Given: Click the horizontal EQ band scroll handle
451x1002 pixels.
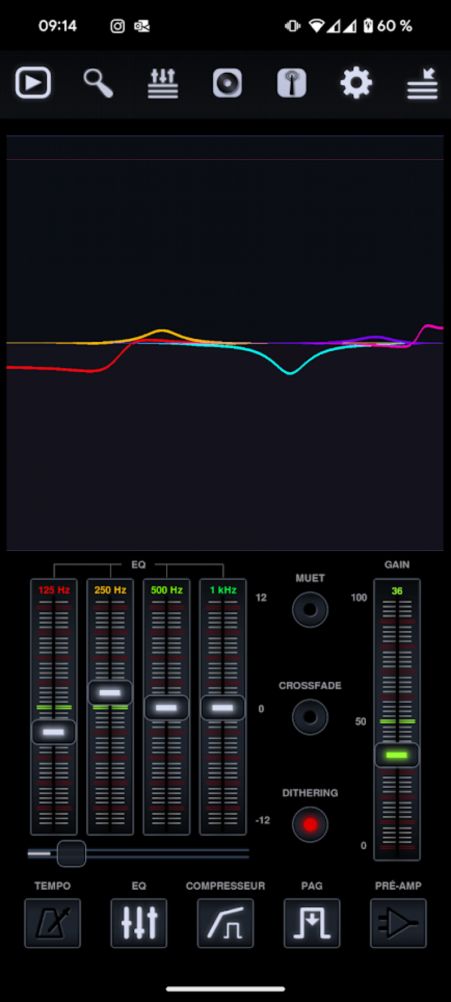Looking at the screenshot, I should [x=72, y=853].
